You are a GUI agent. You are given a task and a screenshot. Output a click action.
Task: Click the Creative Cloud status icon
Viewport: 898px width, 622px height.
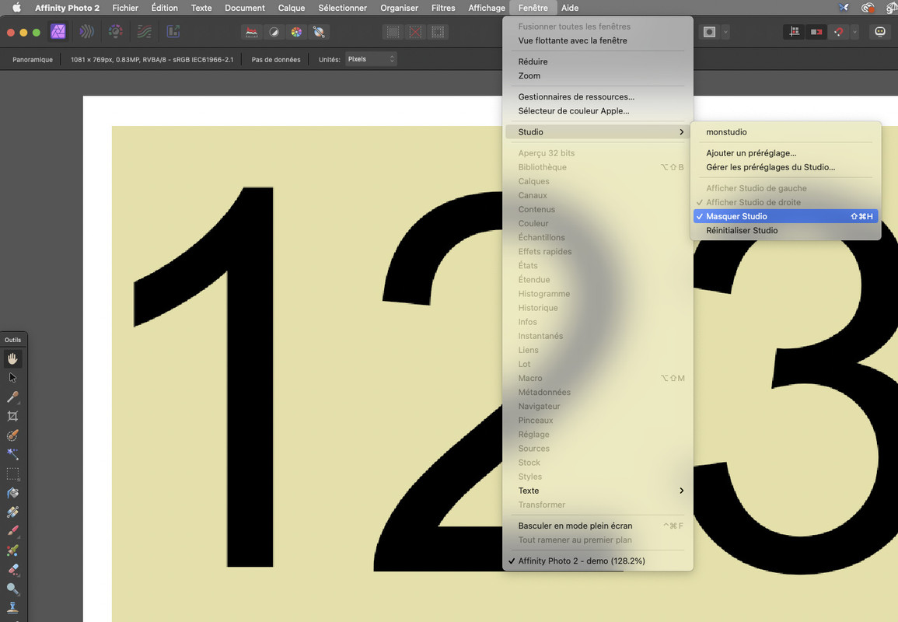(x=868, y=8)
